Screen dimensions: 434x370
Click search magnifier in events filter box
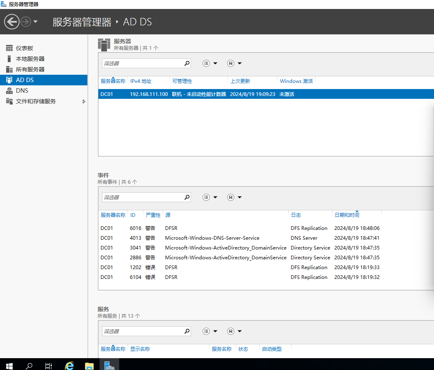click(187, 197)
